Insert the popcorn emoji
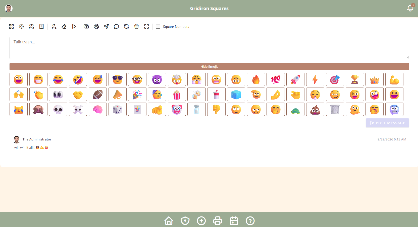Viewport: 418px width, 227px height. 177,95
